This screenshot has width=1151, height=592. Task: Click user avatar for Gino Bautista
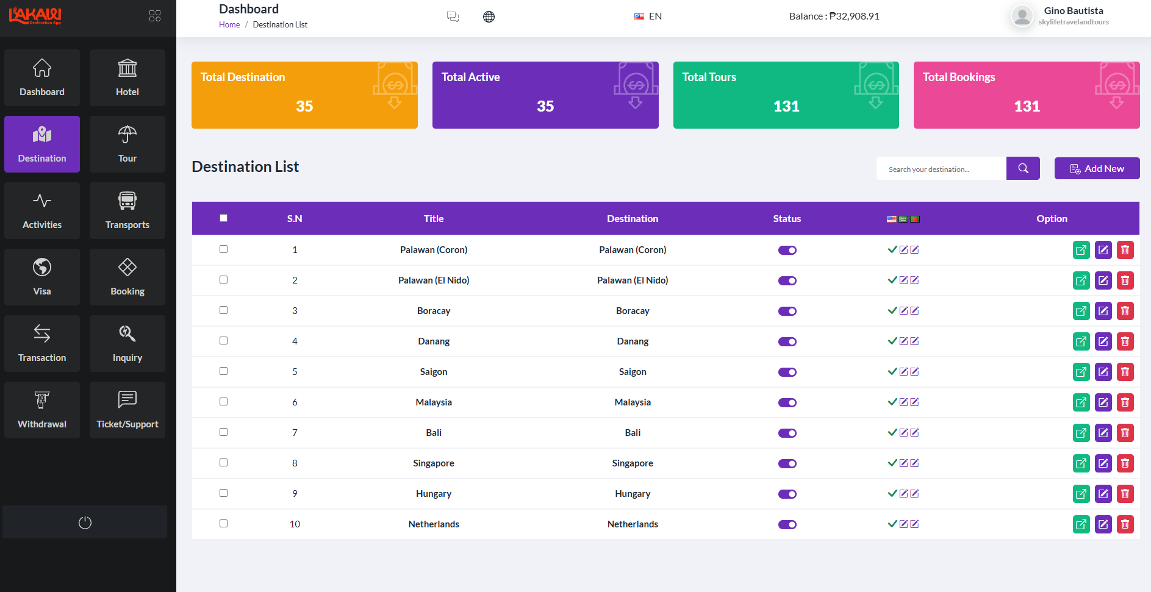(x=1022, y=16)
